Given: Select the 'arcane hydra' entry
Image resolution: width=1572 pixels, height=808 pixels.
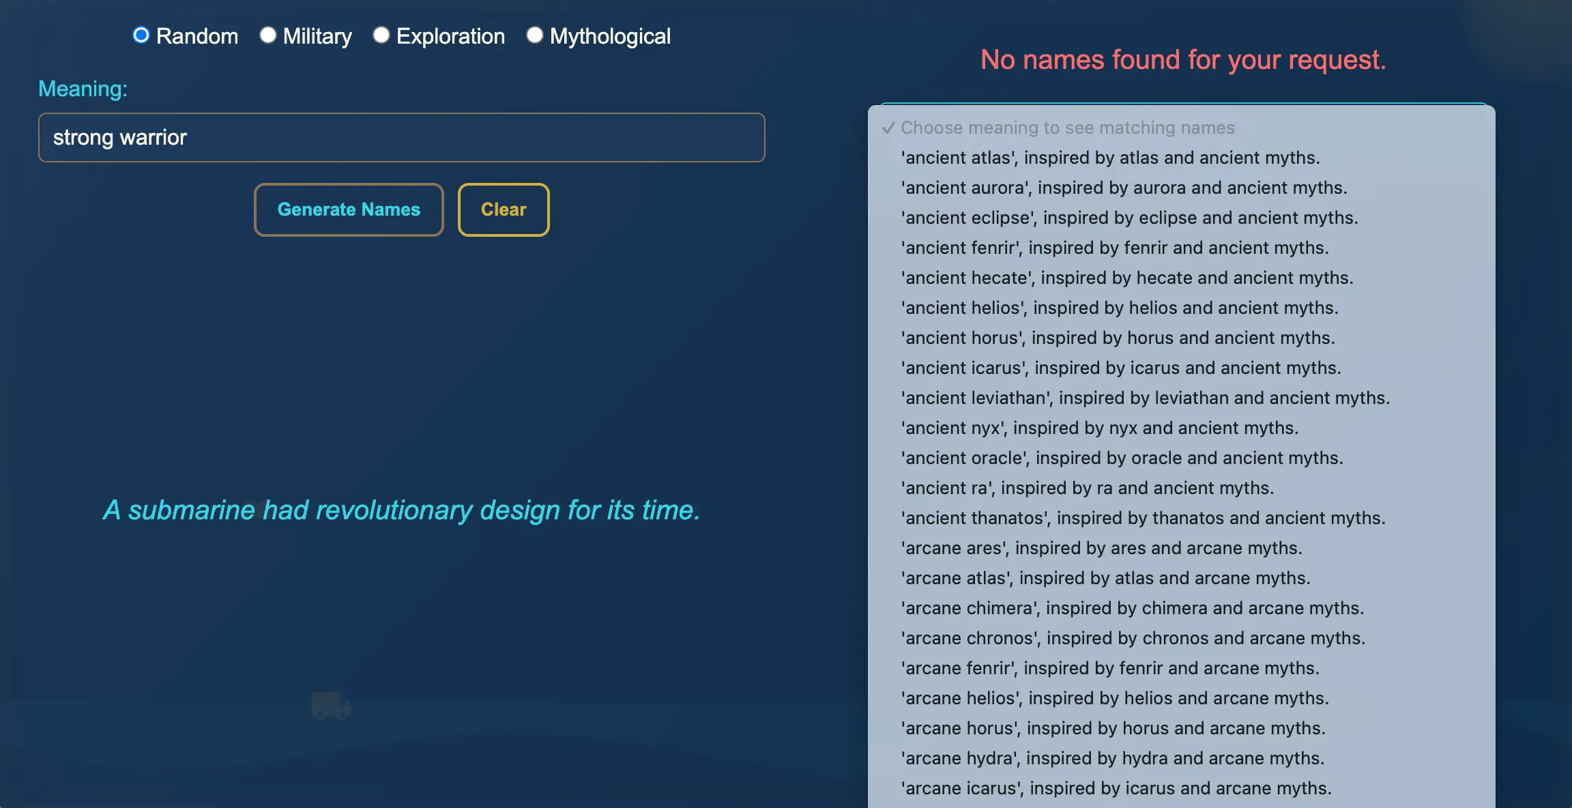Looking at the screenshot, I should click(1112, 758).
